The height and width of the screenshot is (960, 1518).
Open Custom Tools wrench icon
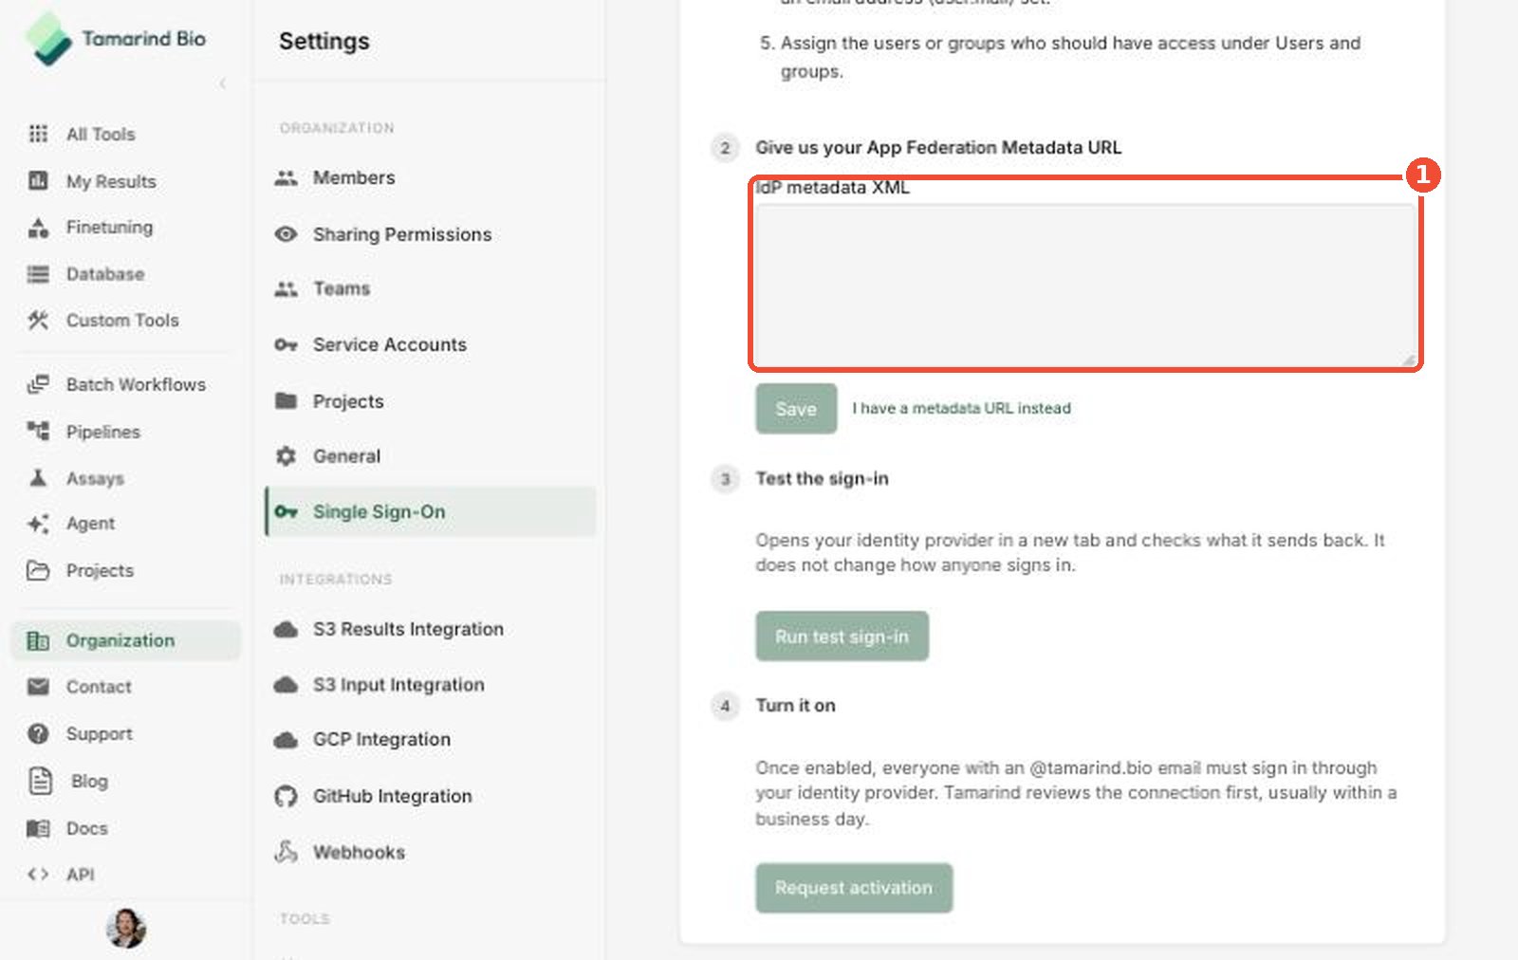pyautogui.click(x=38, y=321)
